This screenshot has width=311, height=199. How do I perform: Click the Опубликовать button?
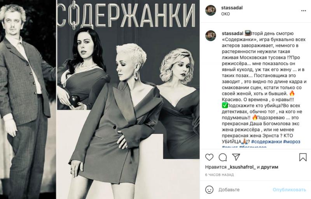point(289,190)
